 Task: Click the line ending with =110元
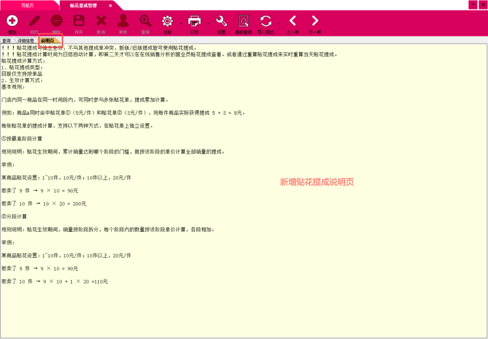click(x=55, y=282)
